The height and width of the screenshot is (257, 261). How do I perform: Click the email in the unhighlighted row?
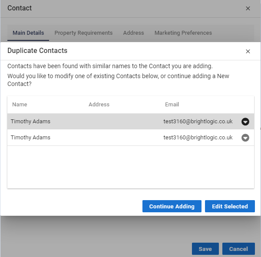click(x=198, y=138)
